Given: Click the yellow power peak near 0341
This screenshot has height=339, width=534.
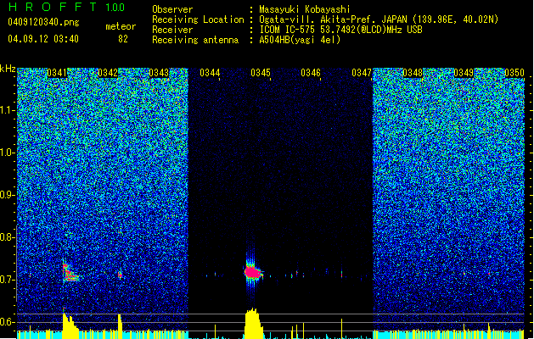Looking at the screenshot, I should click(x=70, y=326).
